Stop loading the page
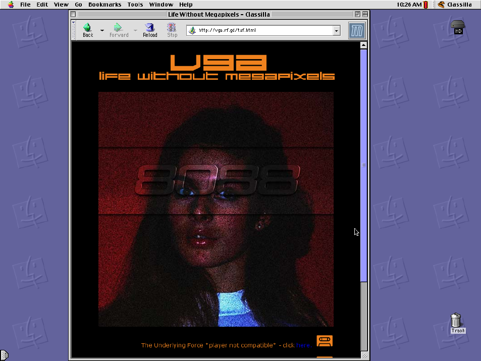This screenshot has width=481, height=361. [172, 30]
